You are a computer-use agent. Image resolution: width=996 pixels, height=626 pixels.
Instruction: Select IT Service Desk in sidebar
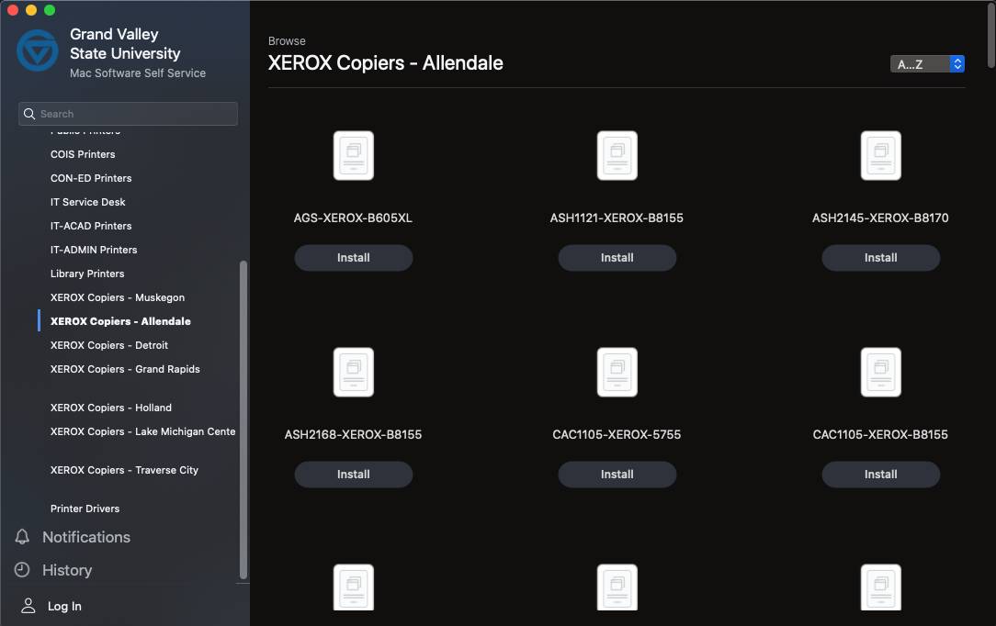88,202
